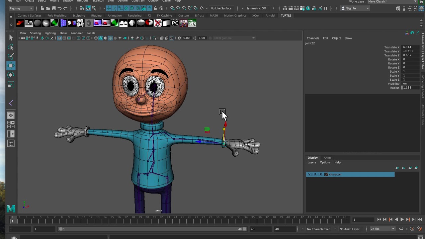Image resolution: width=425 pixels, height=239 pixels.
Task: Open the Shading panel menu
Action: coord(35,33)
